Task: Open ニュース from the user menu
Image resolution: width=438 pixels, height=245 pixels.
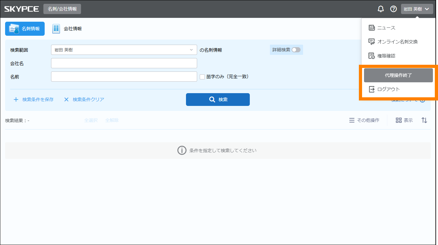Action: pos(386,28)
